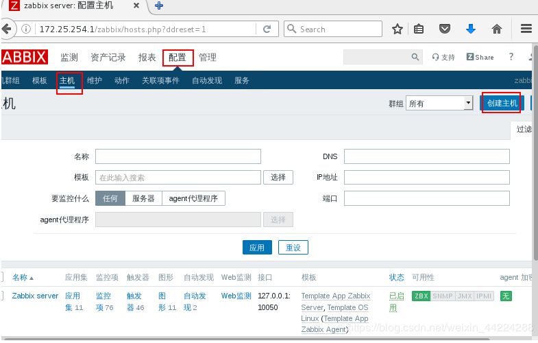Go to browser home page
This screenshot has width=538, height=343.
pos(497,29)
